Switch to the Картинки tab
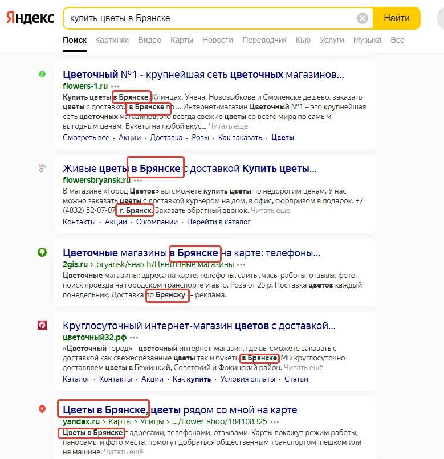The image size is (444, 459). click(112, 40)
